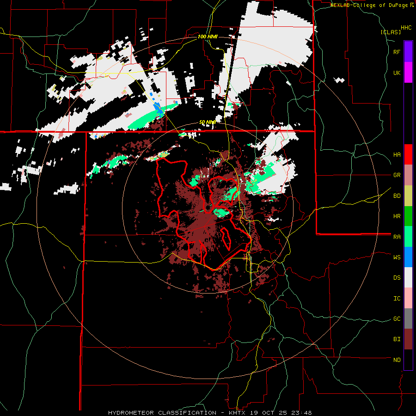Click the ND black legend swatch
416x416 pixels.
tap(408, 360)
